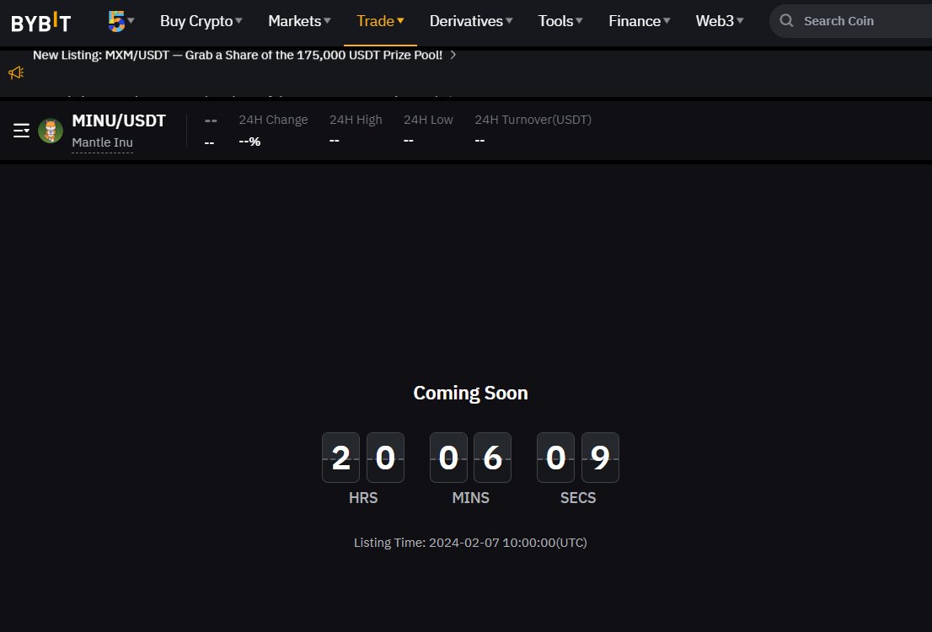Viewport: 932px width, 632px height.
Task: Open the 5th anniversary icon menu
Action: 121,21
